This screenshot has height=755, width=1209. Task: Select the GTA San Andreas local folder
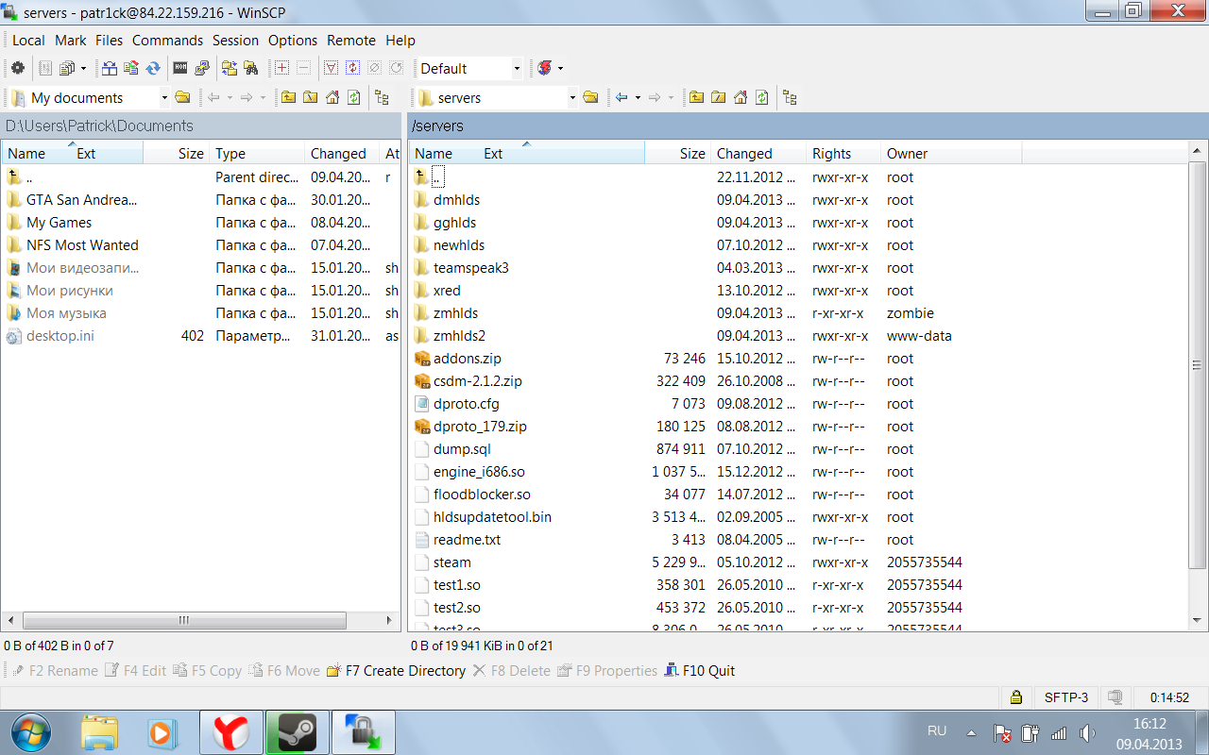click(x=81, y=200)
